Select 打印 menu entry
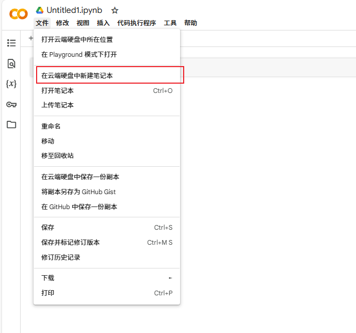This screenshot has height=333, width=356. (107, 293)
